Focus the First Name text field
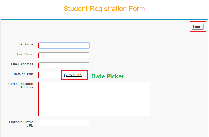 64,45
